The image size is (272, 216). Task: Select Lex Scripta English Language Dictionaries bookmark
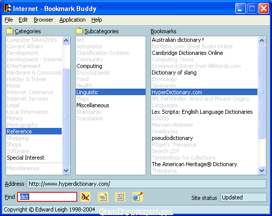point(204,112)
